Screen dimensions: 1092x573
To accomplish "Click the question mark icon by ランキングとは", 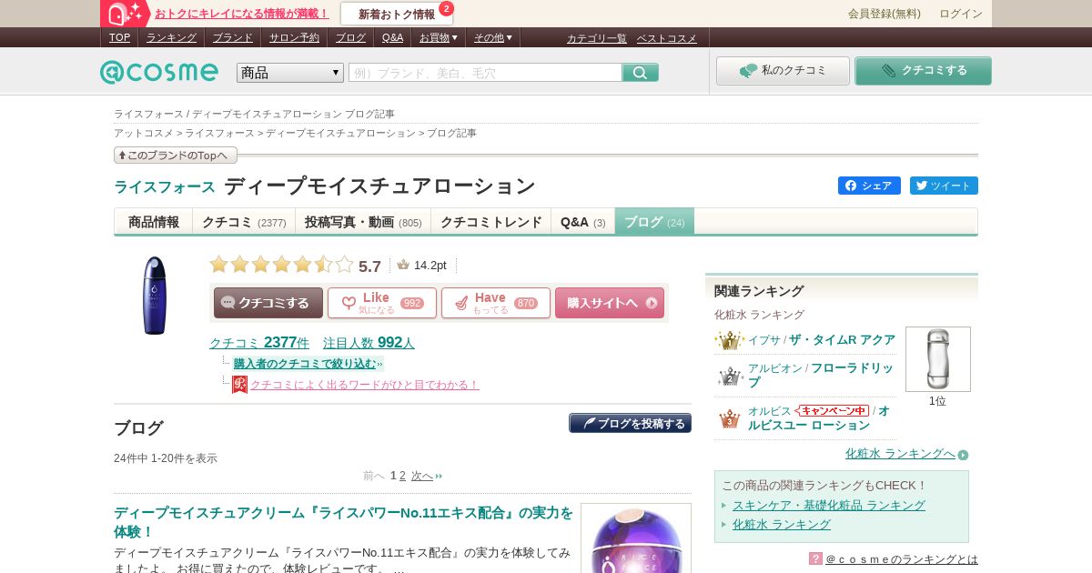I will [815, 558].
